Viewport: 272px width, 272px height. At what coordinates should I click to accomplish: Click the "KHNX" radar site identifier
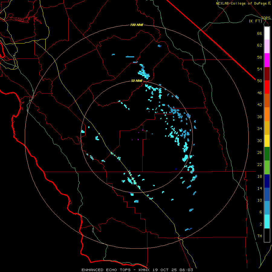coord(144,270)
